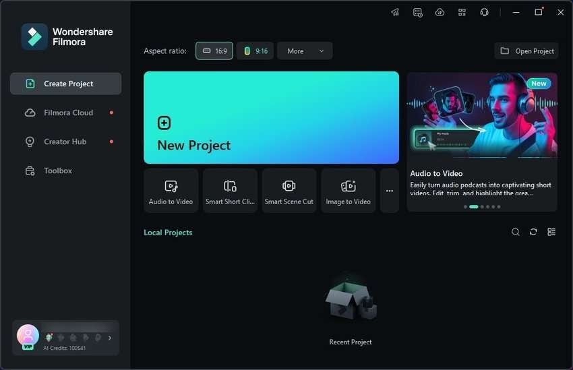The width and height of the screenshot is (573, 370).
Task: Click the plus icon on New Project
Action: tap(164, 123)
